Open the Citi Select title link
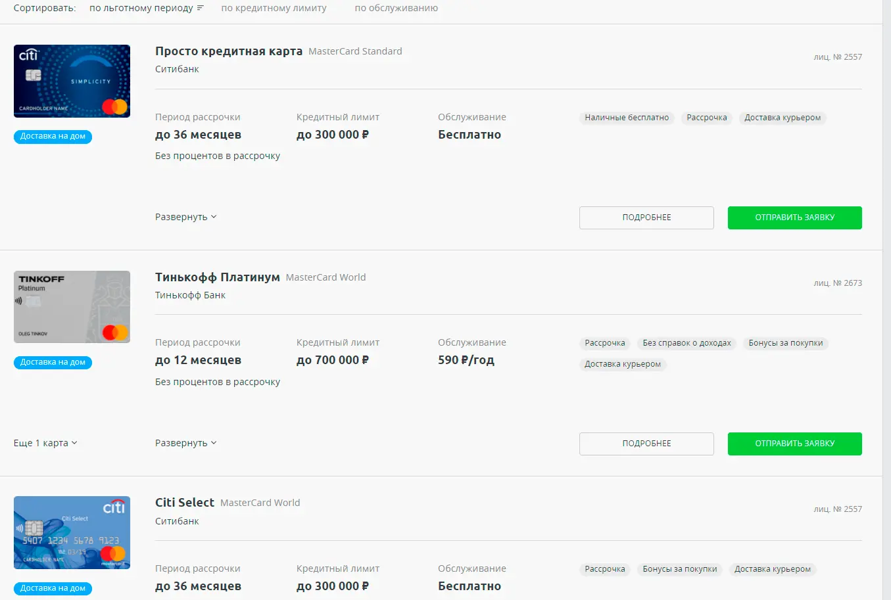The height and width of the screenshot is (600, 891). [x=185, y=503]
